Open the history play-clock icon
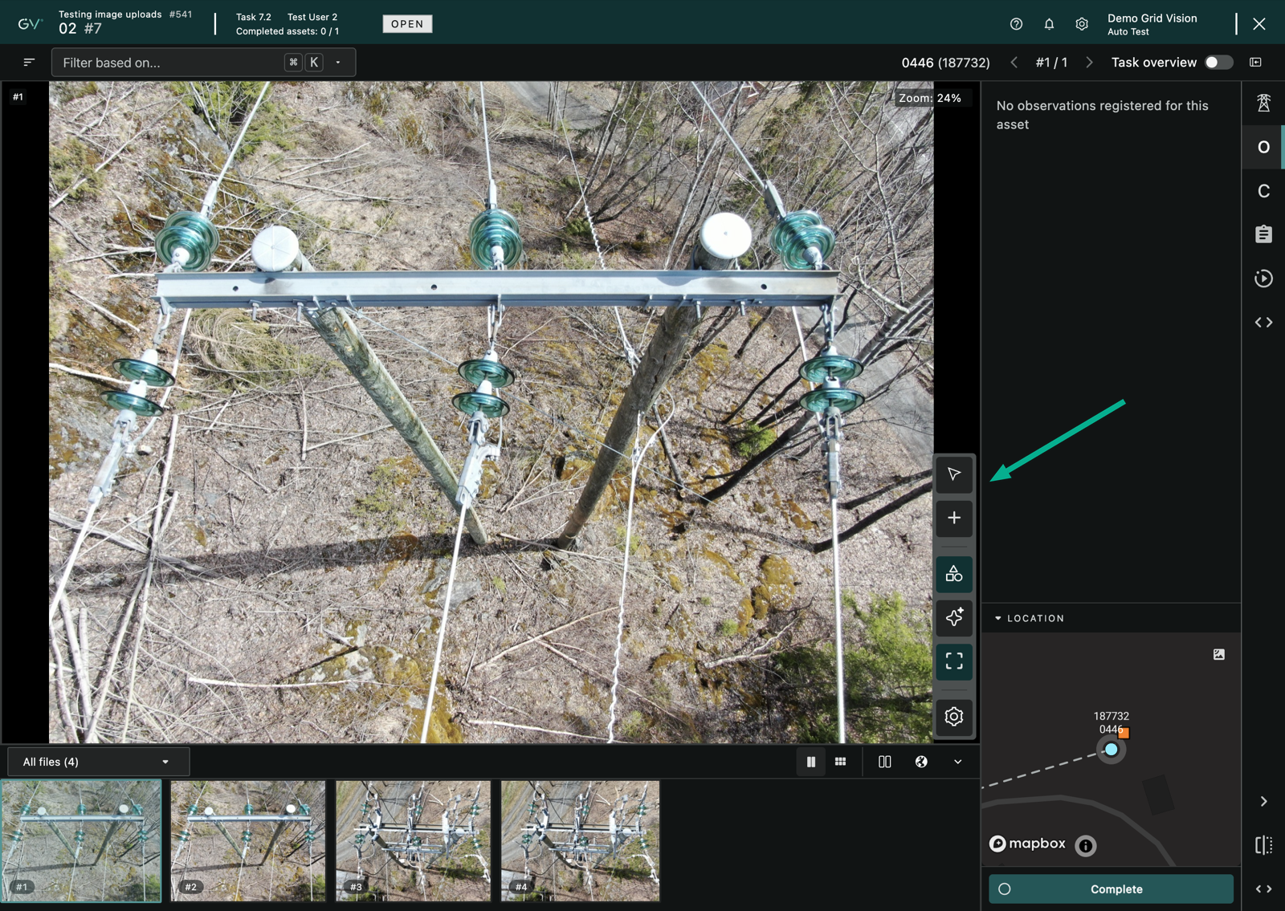The height and width of the screenshot is (911, 1285). [x=1263, y=279]
